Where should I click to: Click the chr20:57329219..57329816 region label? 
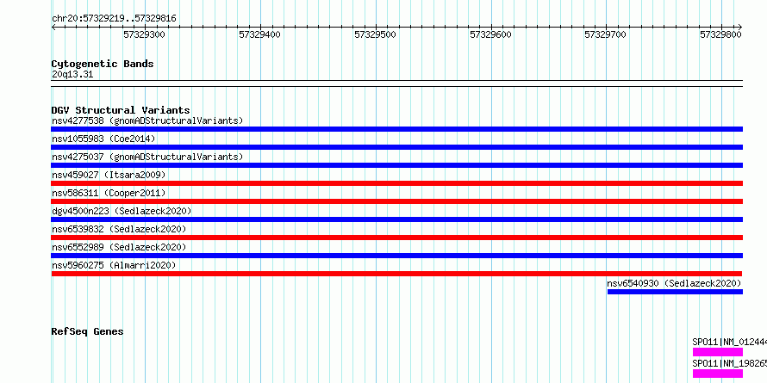114,19
